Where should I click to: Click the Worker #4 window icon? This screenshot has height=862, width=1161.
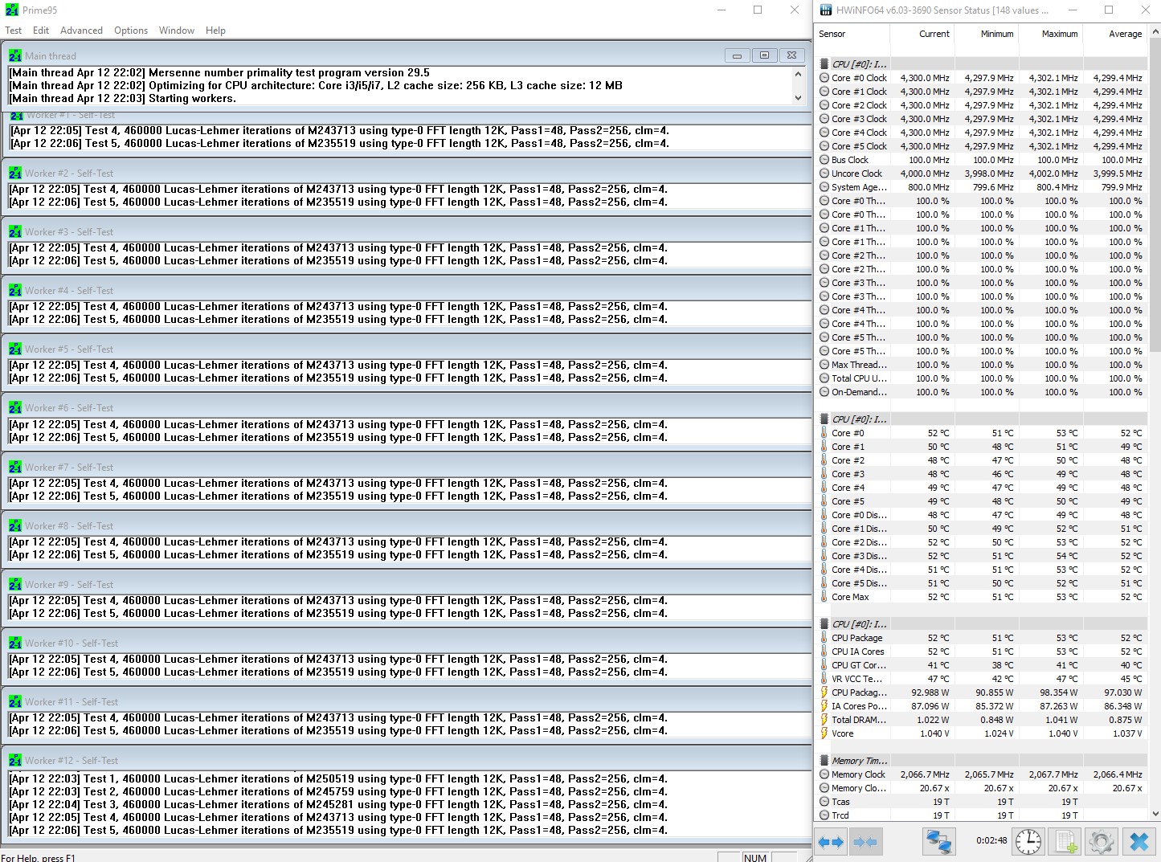click(x=15, y=290)
